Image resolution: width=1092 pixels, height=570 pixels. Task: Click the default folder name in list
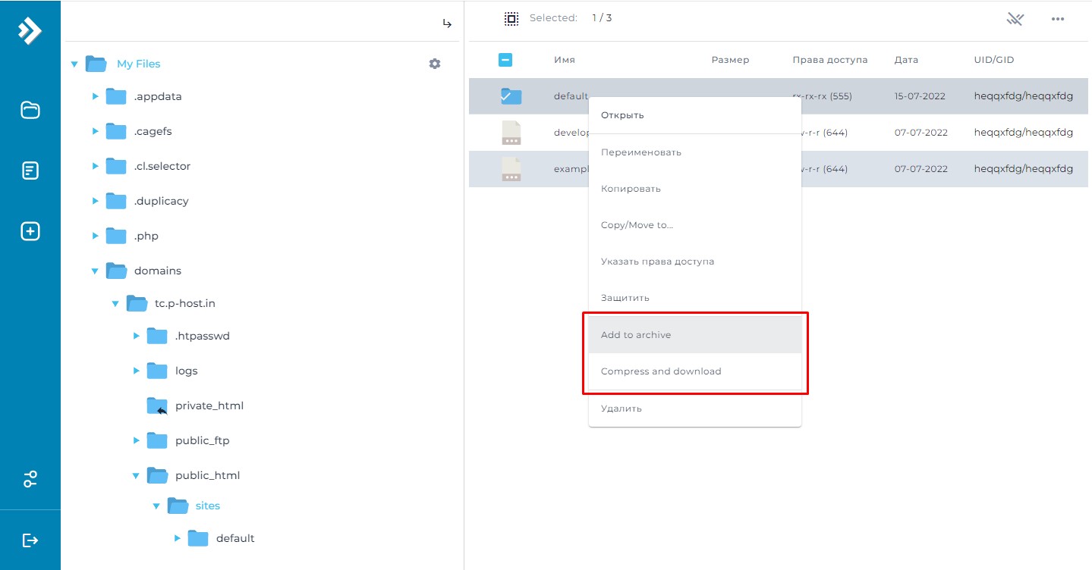571,96
